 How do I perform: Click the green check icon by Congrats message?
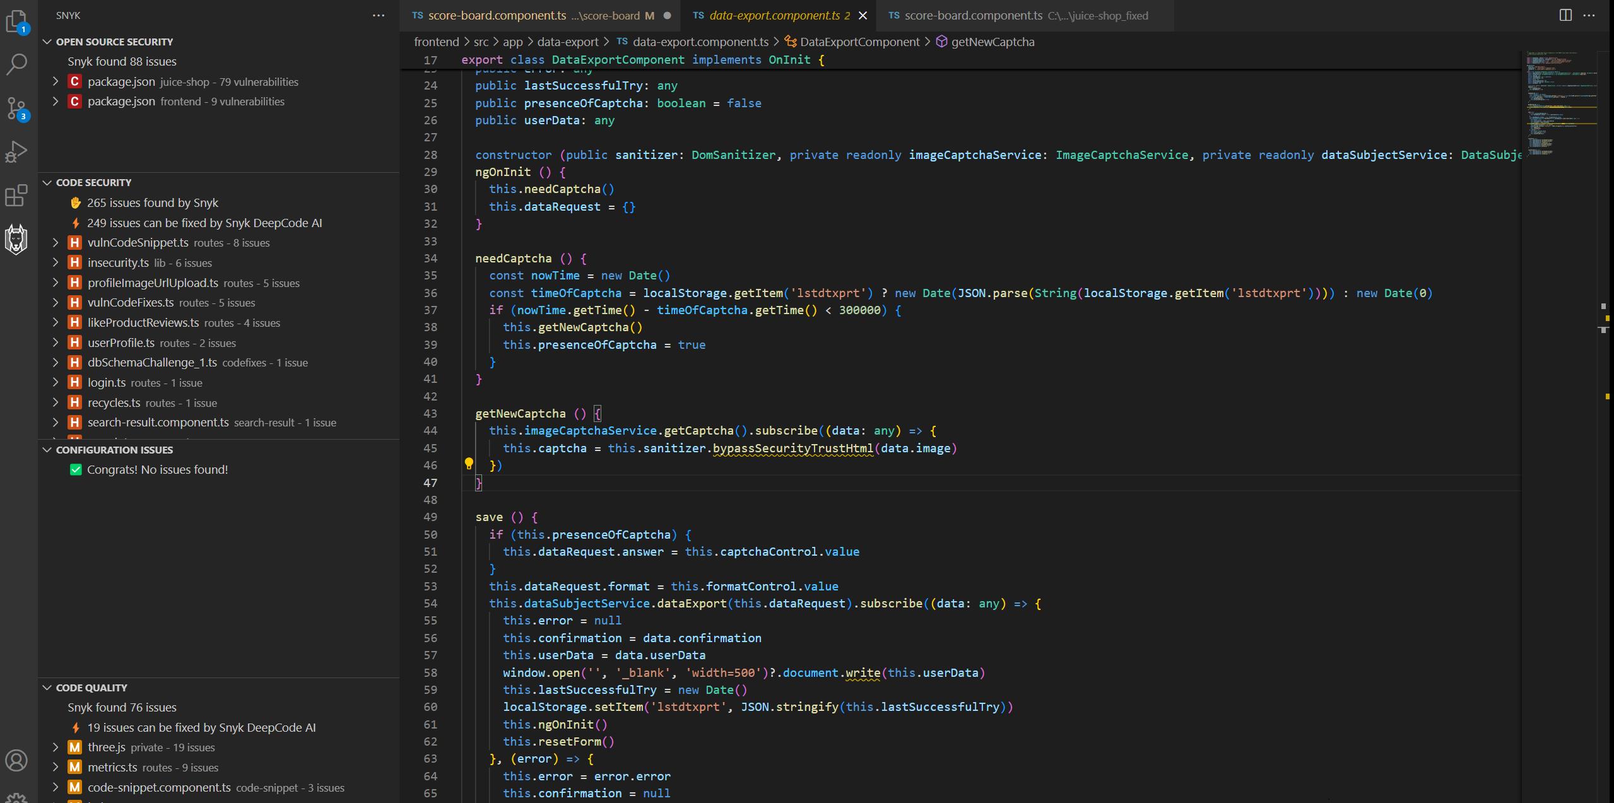tap(76, 469)
